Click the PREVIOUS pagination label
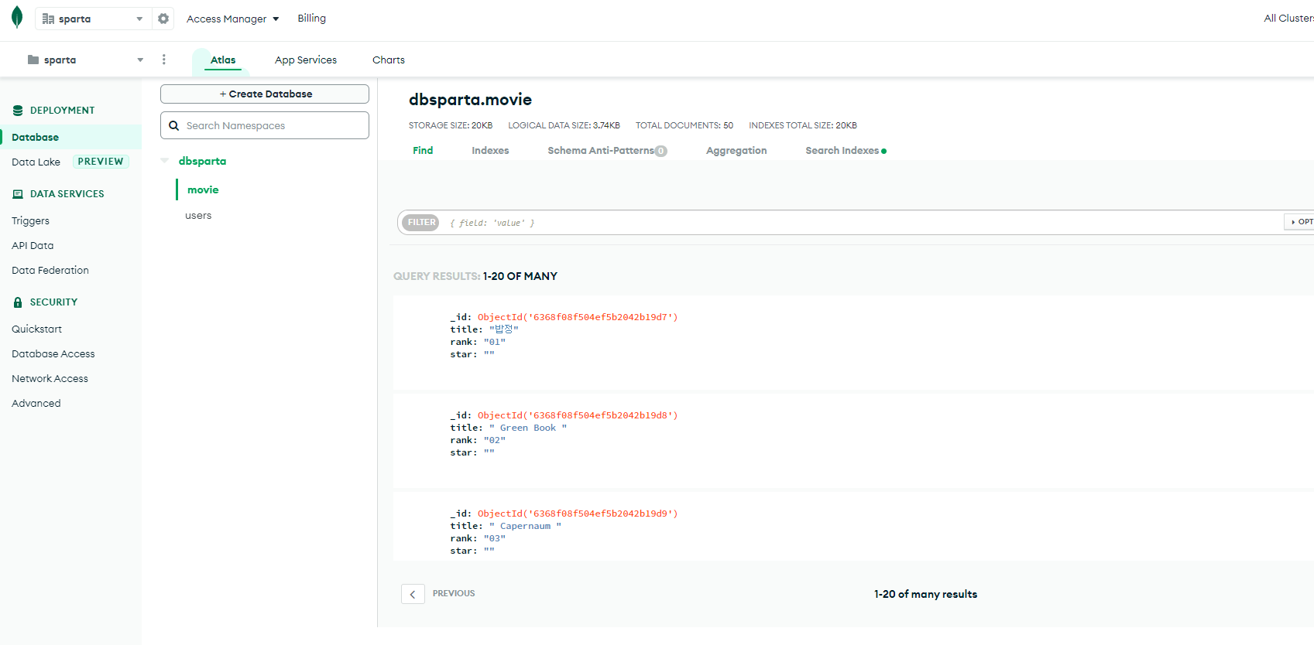Viewport: 1314px width, 645px height. click(x=454, y=593)
